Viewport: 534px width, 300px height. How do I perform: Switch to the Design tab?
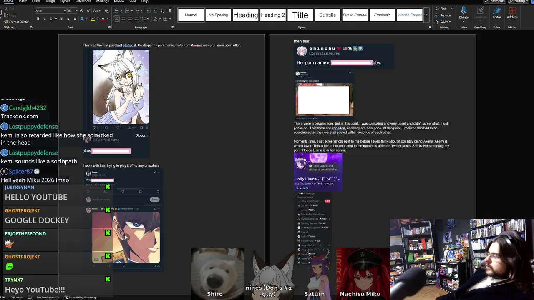pyautogui.click(x=50, y=1)
